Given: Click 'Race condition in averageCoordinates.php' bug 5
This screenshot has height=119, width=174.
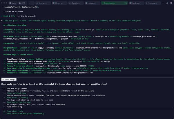Looking at the screenshot, I should pyautogui.click(x=28, y=68).
